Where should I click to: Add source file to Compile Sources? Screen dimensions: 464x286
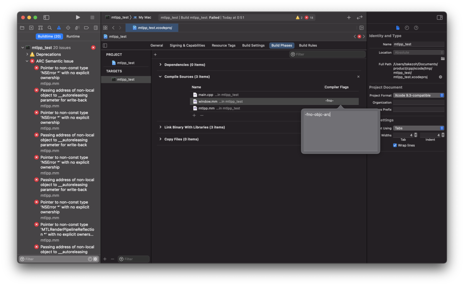coord(194,115)
